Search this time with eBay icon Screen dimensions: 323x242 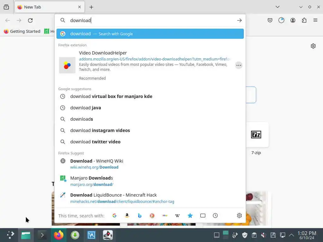tap(165, 216)
